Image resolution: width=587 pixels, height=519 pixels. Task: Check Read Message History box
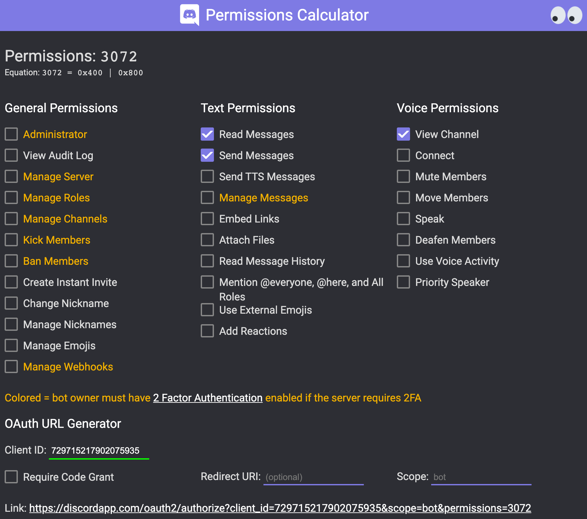pyautogui.click(x=207, y=261)
